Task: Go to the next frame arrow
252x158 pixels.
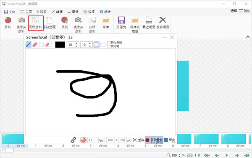Action: pyautogui.click(x=236, y=155)
